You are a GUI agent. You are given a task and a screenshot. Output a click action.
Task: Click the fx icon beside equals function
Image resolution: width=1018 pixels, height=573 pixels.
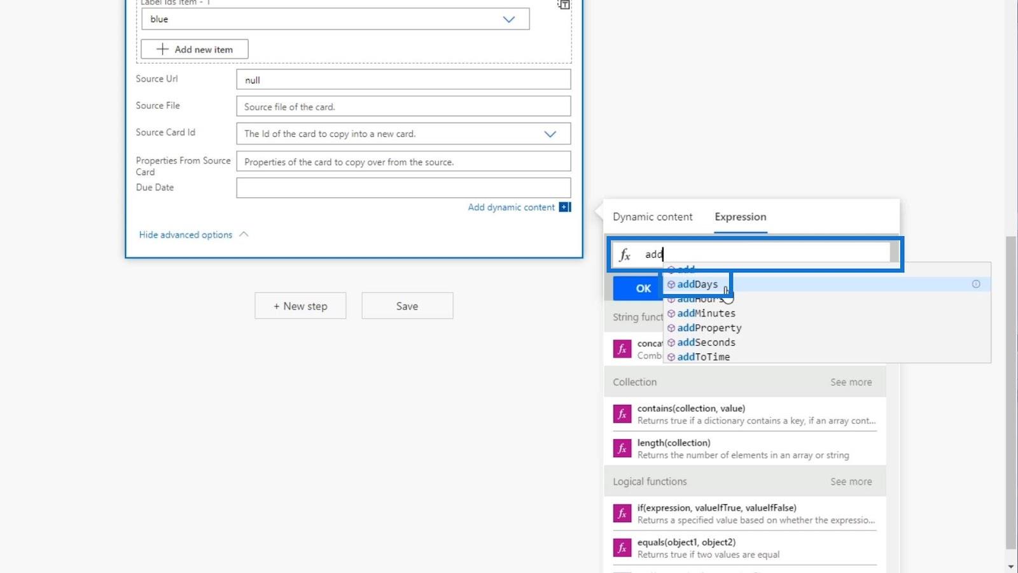point(622,548)
